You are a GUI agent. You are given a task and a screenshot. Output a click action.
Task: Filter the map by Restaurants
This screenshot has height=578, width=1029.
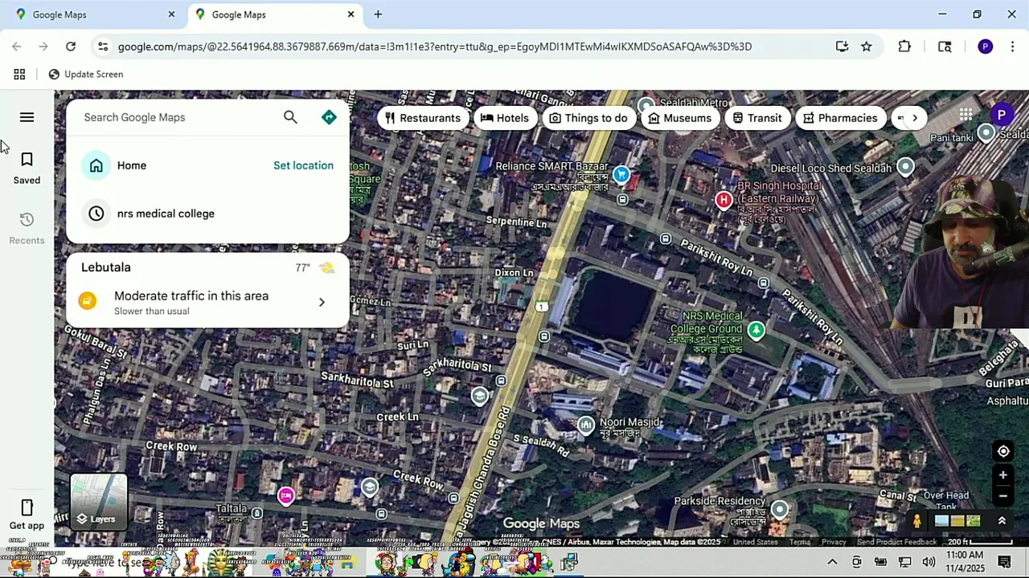[423, 118]
